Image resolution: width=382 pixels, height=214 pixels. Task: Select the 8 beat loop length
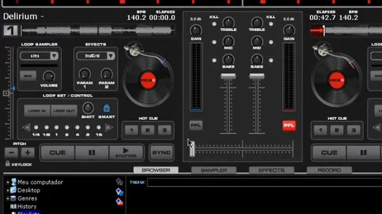tap(88, 127)
